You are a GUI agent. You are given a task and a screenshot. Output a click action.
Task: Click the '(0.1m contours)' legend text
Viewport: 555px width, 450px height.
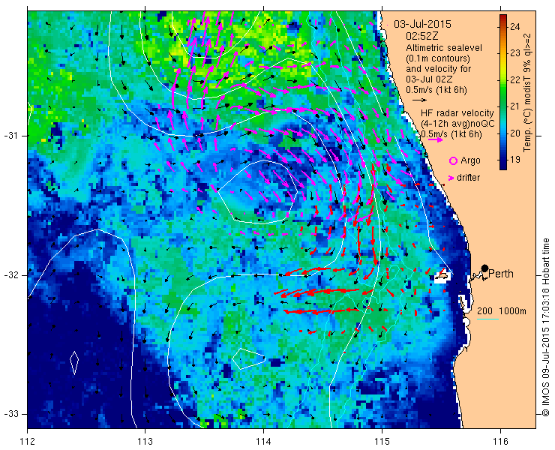(438, 58)
